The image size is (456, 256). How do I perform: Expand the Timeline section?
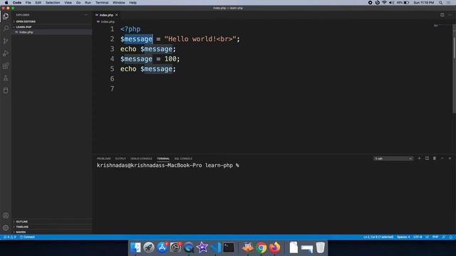(x=22, y=227)
